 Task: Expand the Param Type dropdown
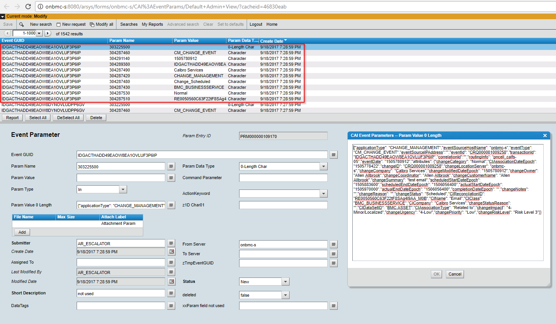click(x=123, y=189)
